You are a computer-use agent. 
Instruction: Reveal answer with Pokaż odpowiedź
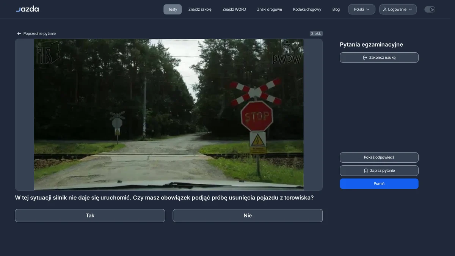click(x=379, y=157)
